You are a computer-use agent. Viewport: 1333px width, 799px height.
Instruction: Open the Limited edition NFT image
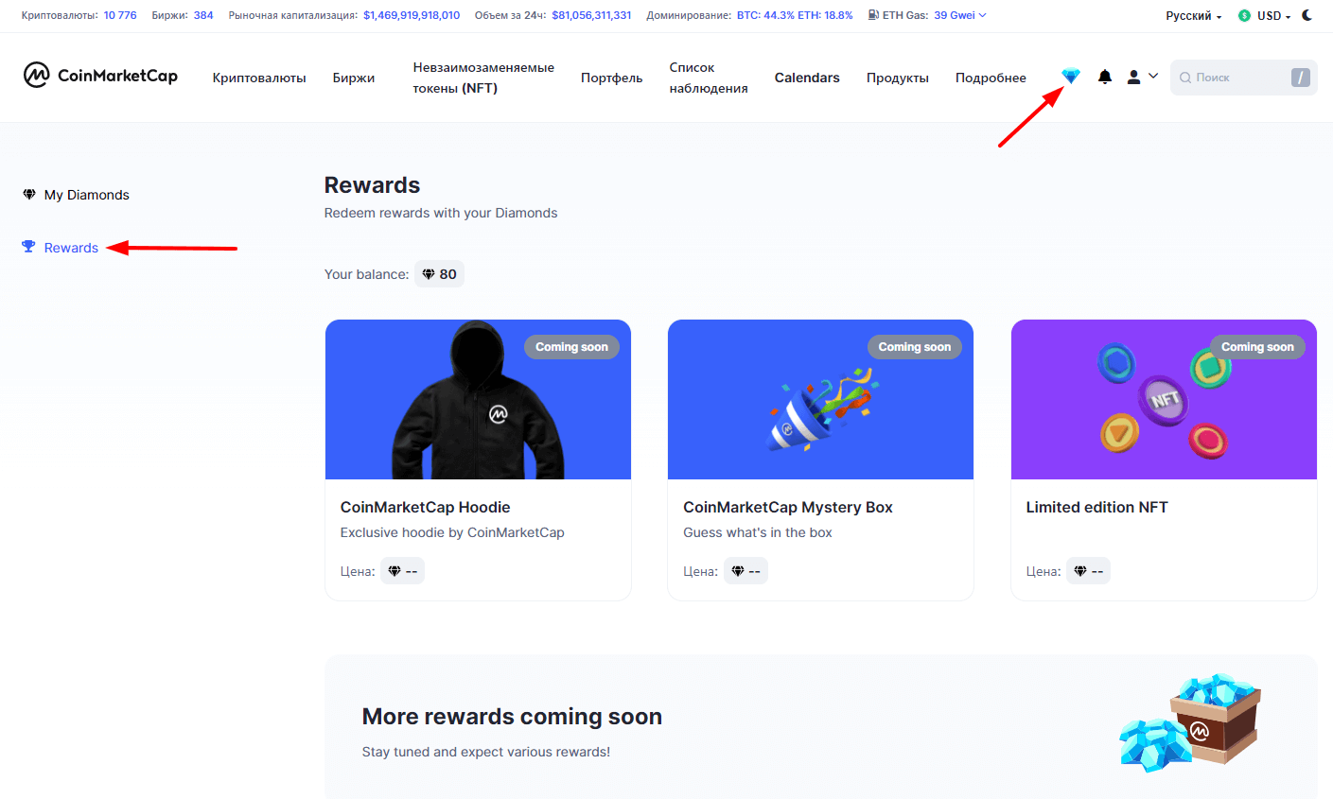1164,399
